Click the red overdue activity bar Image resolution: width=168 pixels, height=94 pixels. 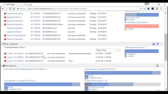[141, 26]
